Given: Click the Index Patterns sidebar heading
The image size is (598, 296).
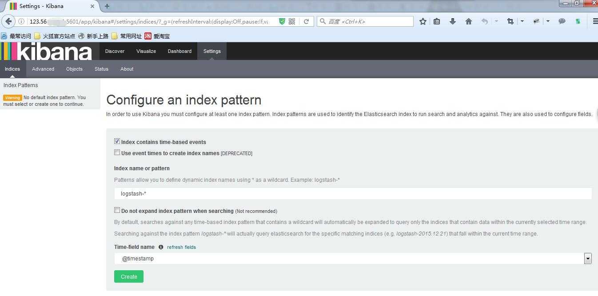Looking at the screenshot, I should click(x=21, y=85).
